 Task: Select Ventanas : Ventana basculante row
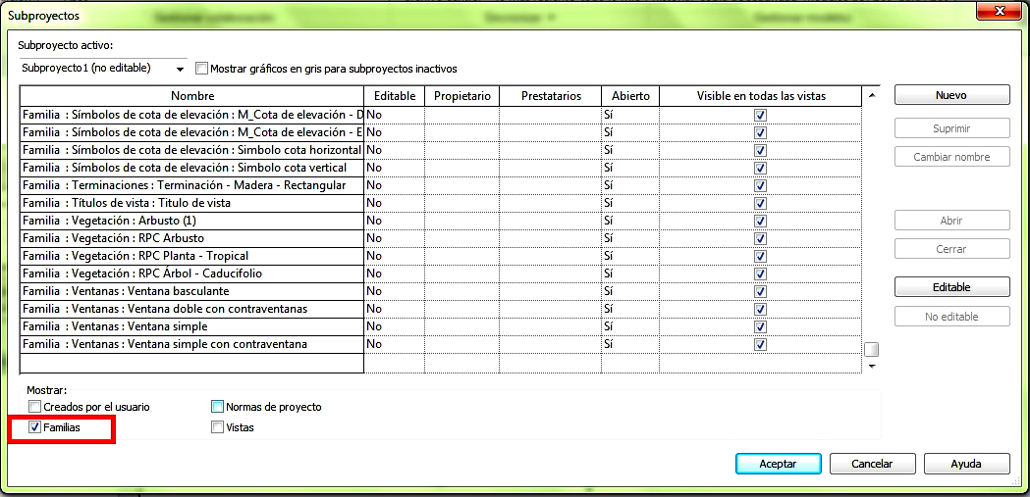[x=191, y=291]
